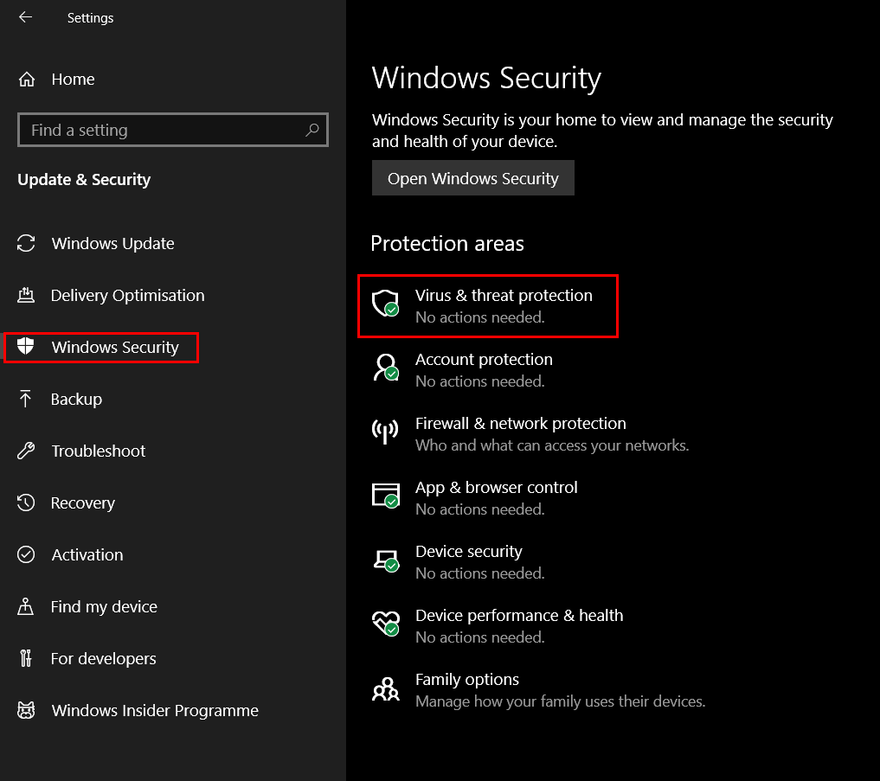Click the Find my device person icon

click(25, 606)
